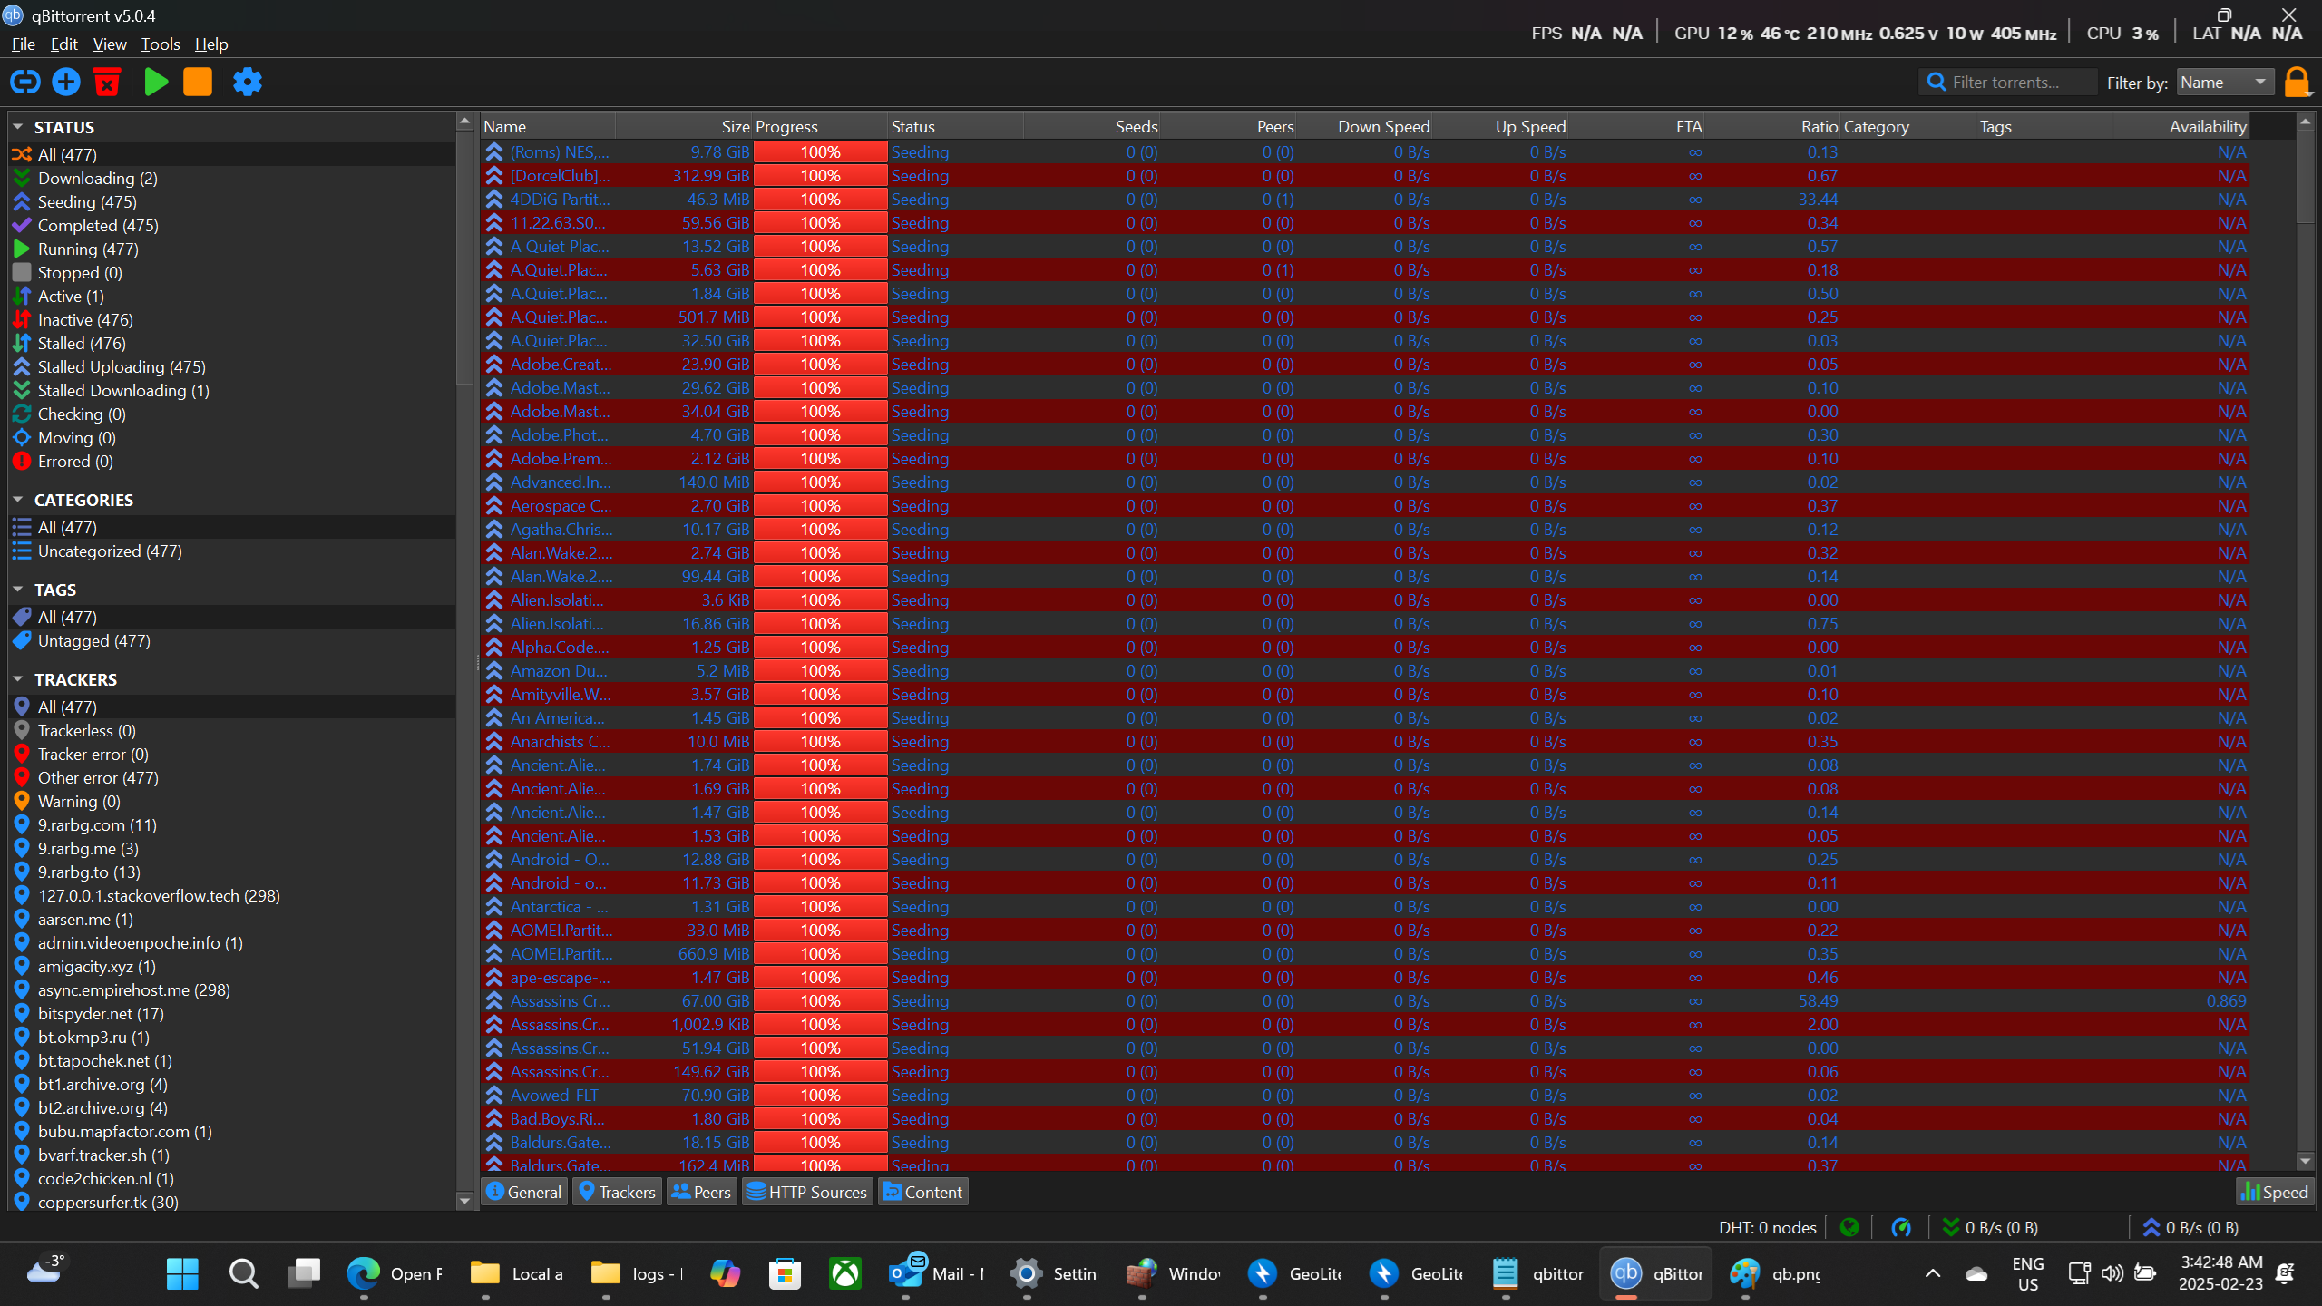Show hidden tray icons chevron
Screen dimensions: 2322x1306
click(x=1933, y=1273)
